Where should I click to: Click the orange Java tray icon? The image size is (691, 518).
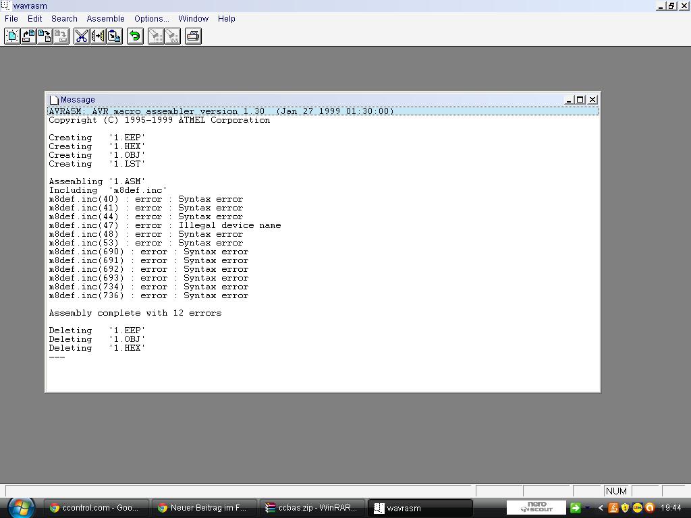[613, 508]
